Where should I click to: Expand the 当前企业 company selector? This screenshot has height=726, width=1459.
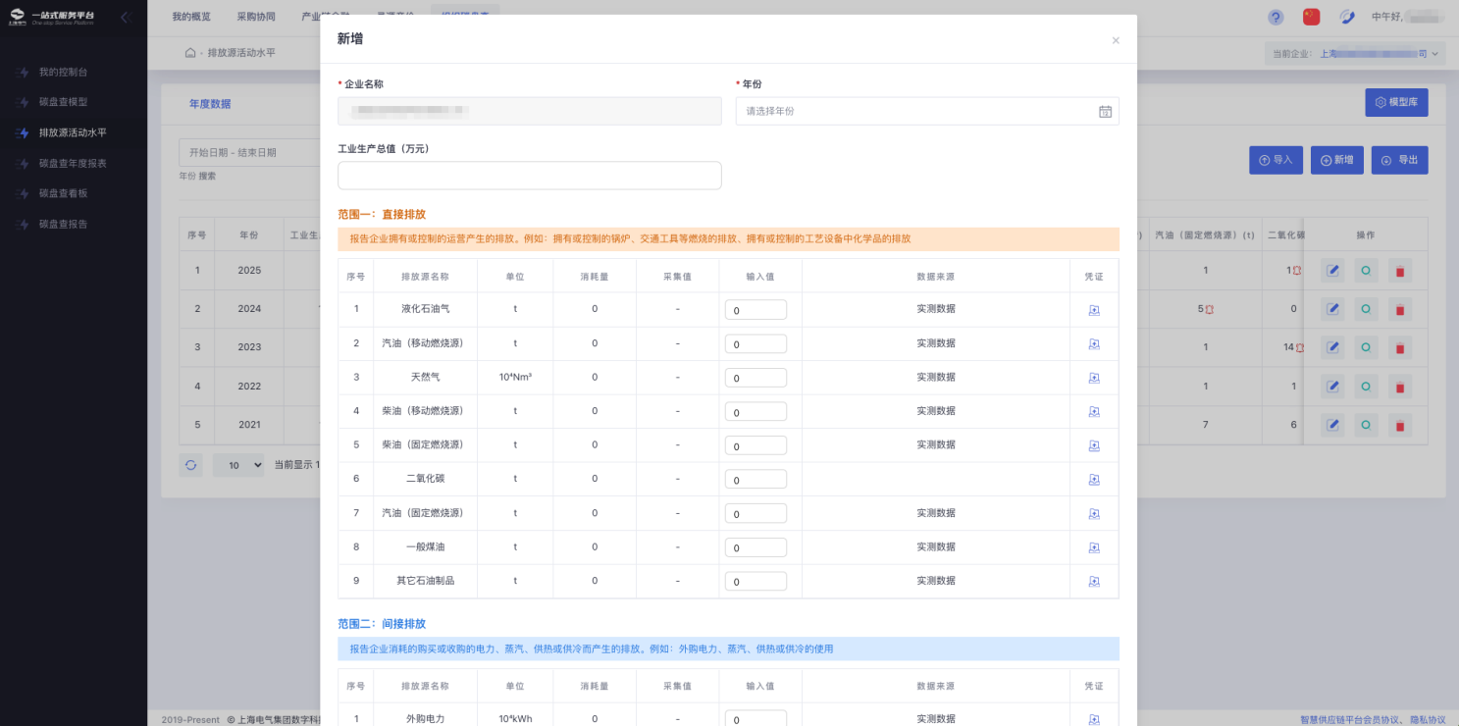1355,54
